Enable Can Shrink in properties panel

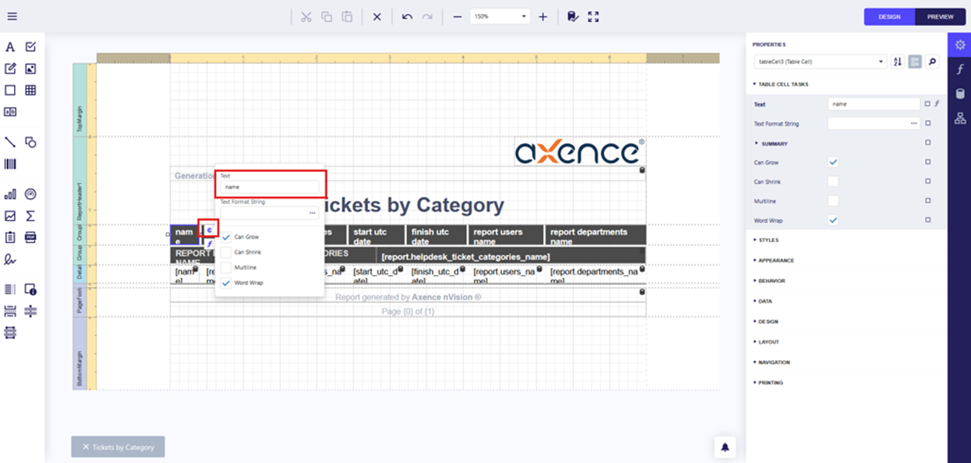[x=833, y=181]
